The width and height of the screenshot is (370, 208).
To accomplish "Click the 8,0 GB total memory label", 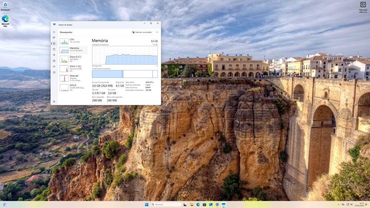I will [x=154, y=41].
